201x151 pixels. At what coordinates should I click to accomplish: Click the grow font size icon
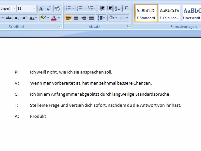click(41, 8)
